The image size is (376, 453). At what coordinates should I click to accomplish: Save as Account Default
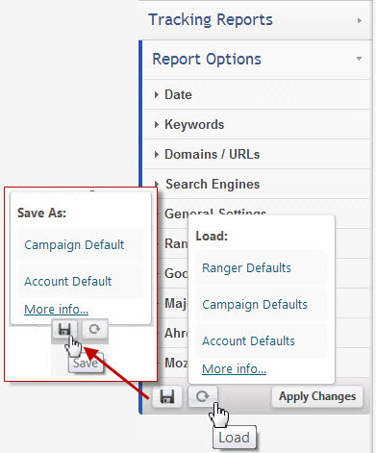68,282
